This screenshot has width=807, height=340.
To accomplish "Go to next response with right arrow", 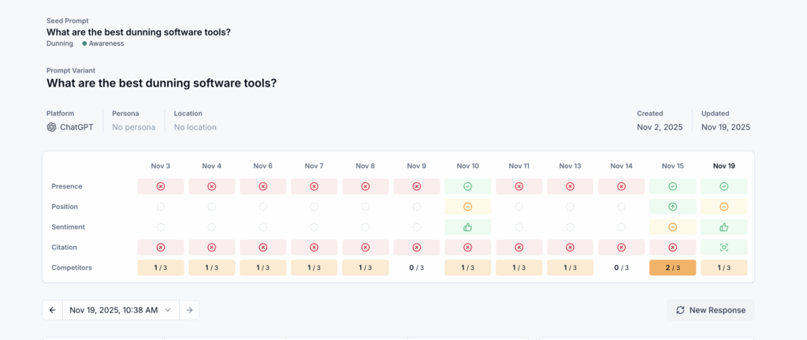I will tap(189, 310).
